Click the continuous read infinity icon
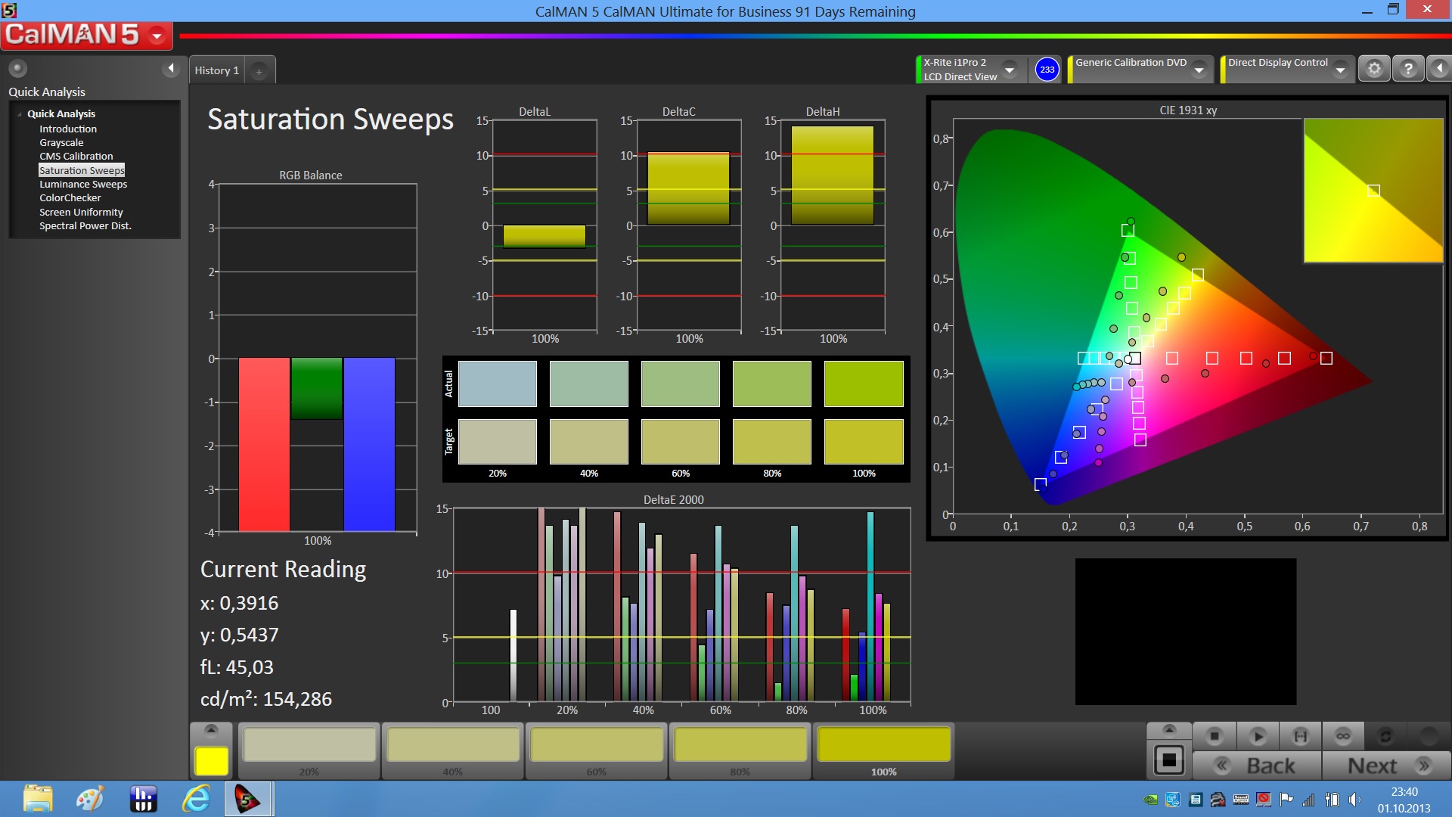The image size is (1452, 817). (1343, 736)
